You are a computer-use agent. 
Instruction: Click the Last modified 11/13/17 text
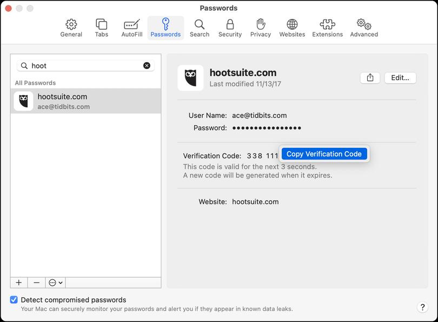coord(245,84)
